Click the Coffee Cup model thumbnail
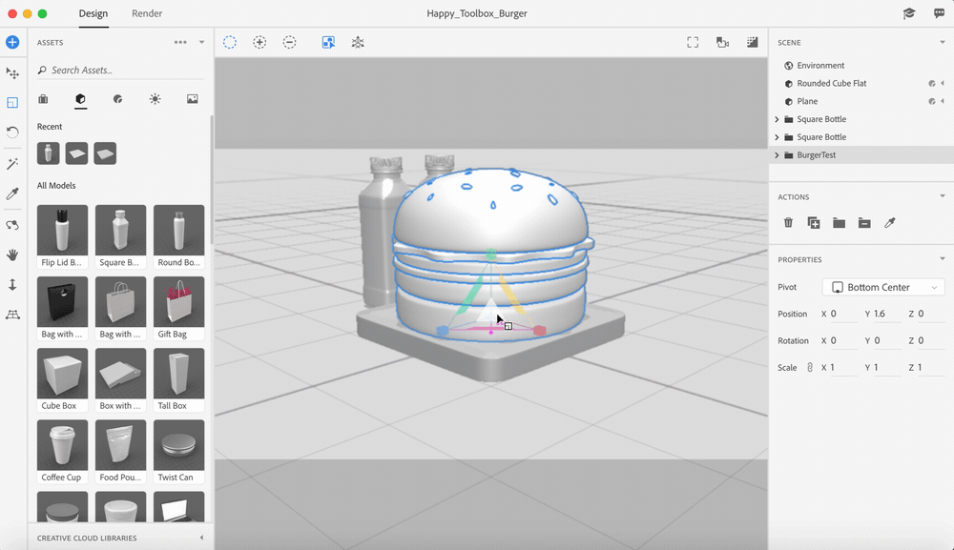This screenshot has height=550, width=954. pyautogui.click(x=62, y=445)
